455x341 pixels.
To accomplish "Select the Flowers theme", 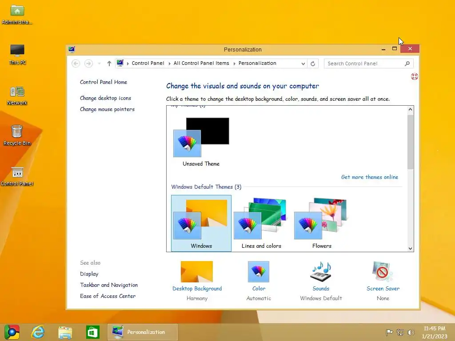I will (322, 223).
